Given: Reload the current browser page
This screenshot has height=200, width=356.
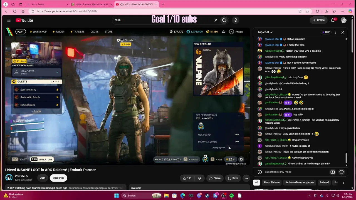Looking at the screenshot, I should 15,11.
